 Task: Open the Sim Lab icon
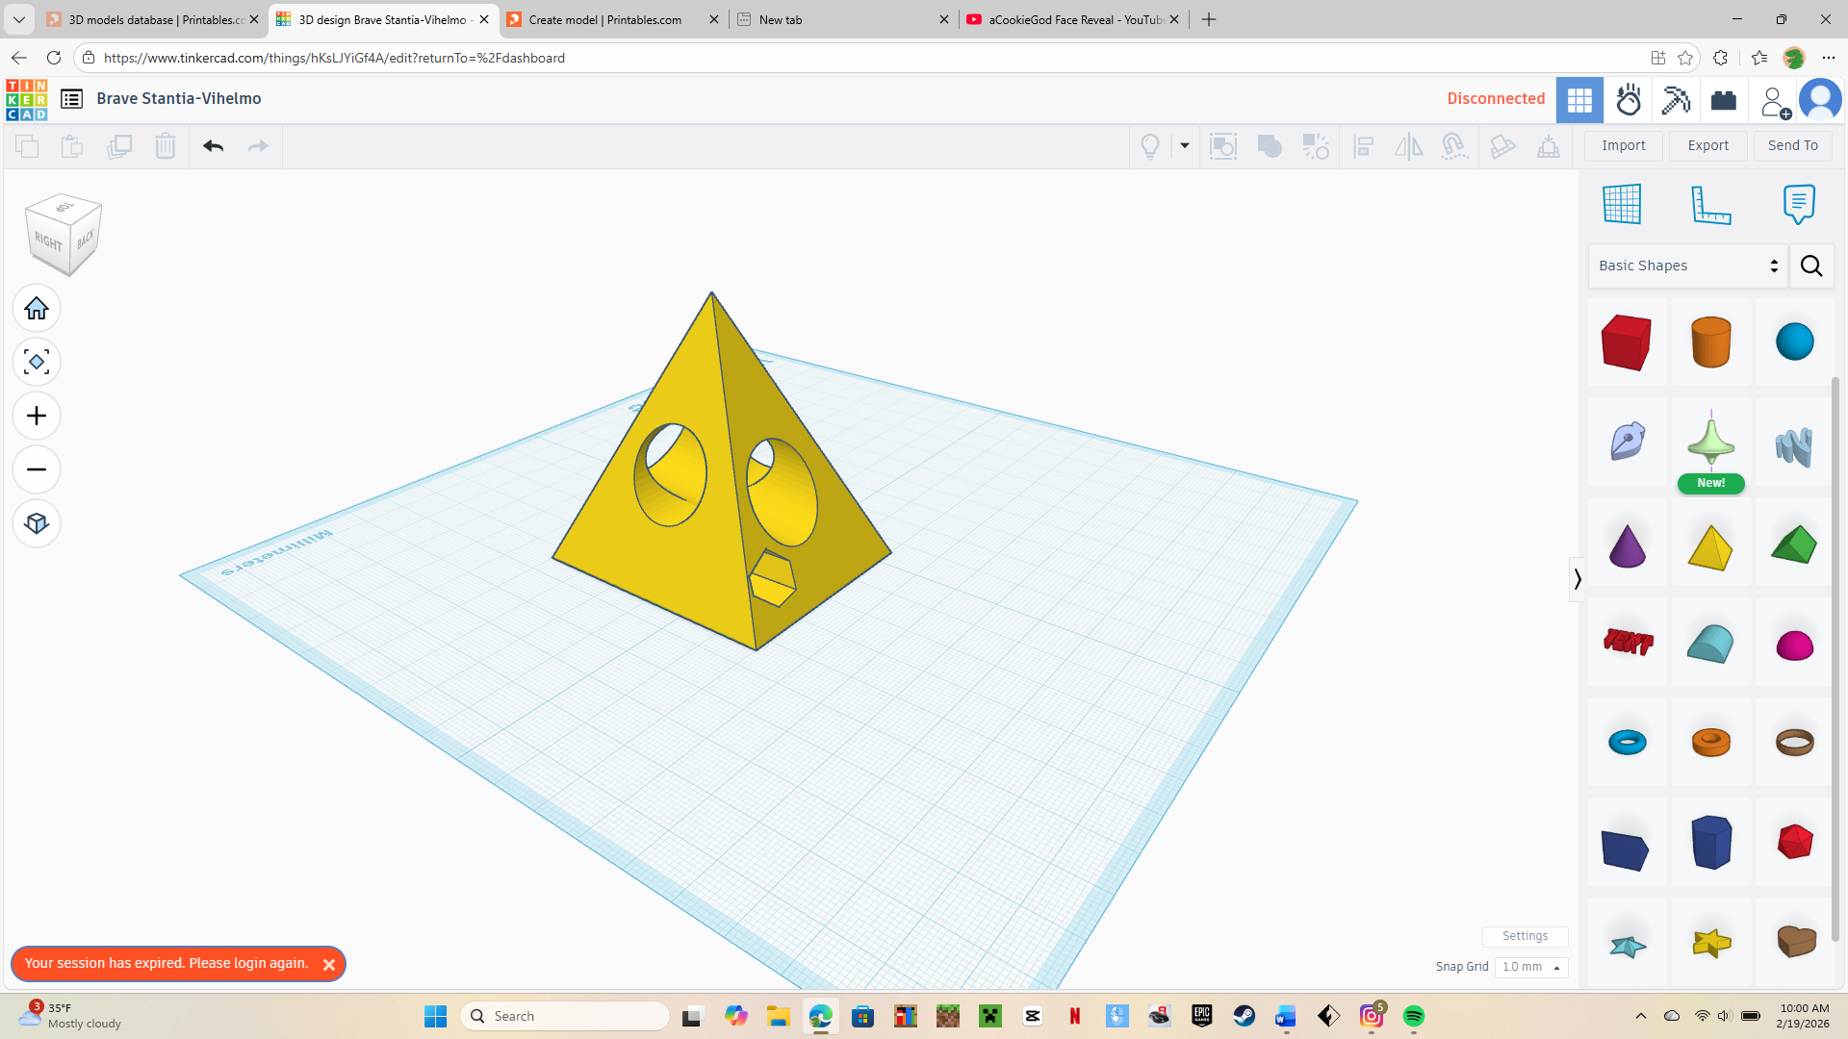(x=1629, y=100)
